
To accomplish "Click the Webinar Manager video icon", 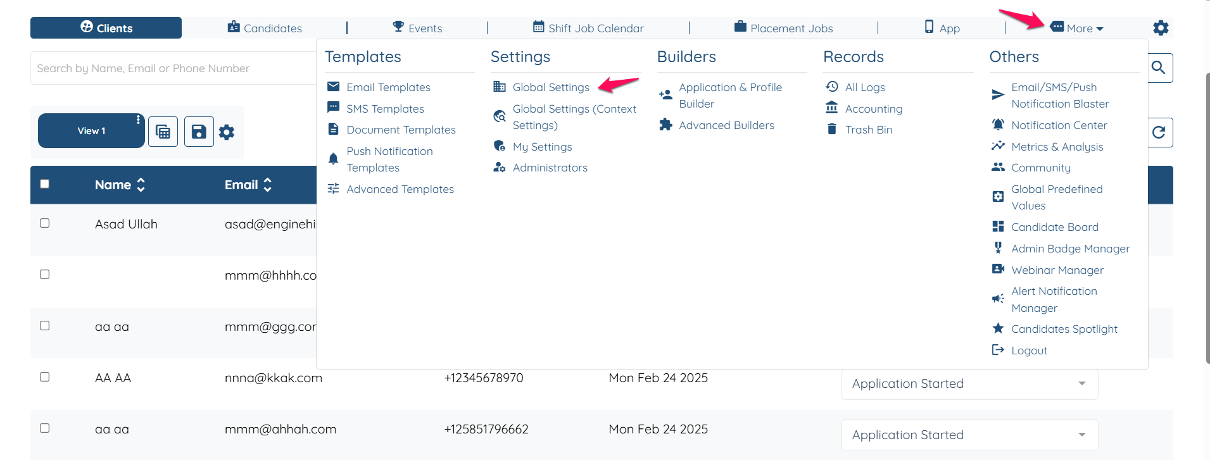I will (x=998, y=269).
